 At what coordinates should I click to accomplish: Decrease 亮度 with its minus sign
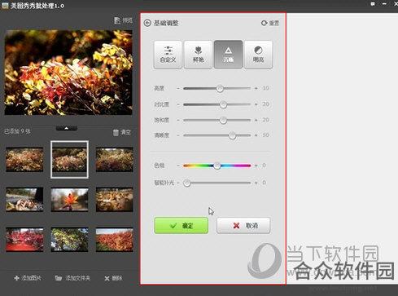[178, 88]
